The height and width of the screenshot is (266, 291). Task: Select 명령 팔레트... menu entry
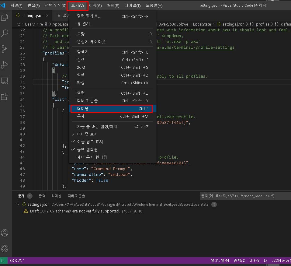[x=113, y=16]
